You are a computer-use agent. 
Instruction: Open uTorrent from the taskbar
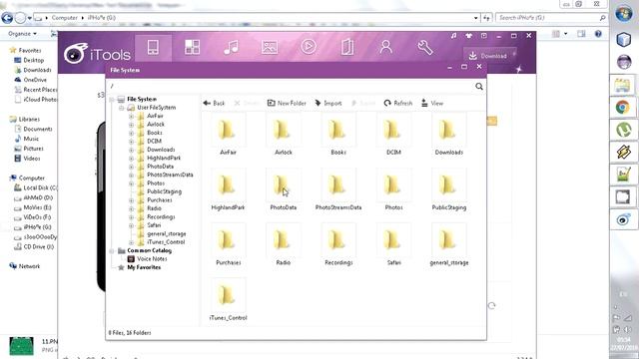[x=622, y=130]
